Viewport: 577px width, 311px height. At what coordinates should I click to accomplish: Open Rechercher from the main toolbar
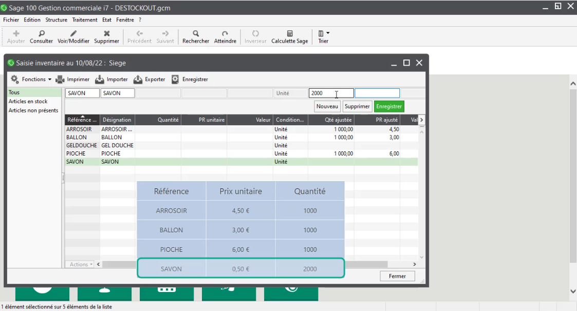pyautogui.click(x=196, y=34)
